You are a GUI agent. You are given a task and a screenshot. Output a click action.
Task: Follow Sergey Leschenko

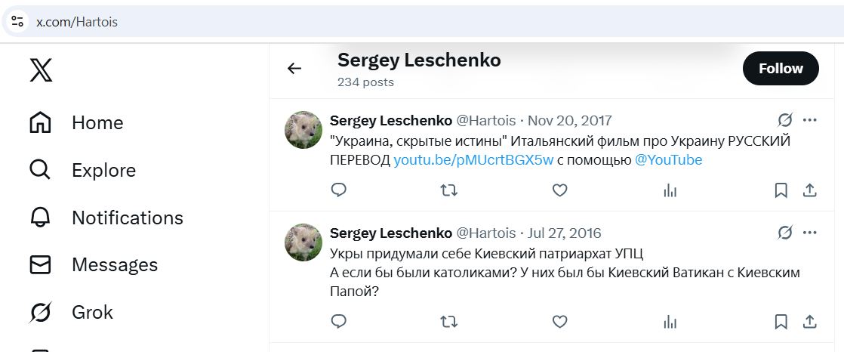pos(781,69)
